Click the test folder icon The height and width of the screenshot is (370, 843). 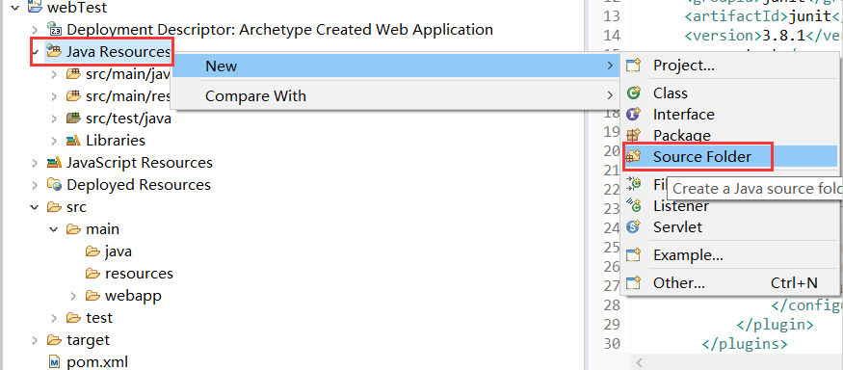coord(73,318)
